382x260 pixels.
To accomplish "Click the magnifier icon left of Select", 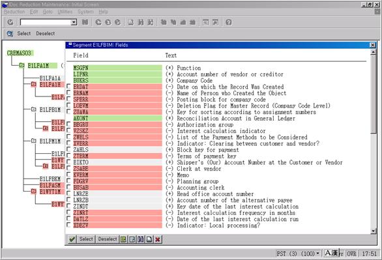I will click(x=10, y=34).
